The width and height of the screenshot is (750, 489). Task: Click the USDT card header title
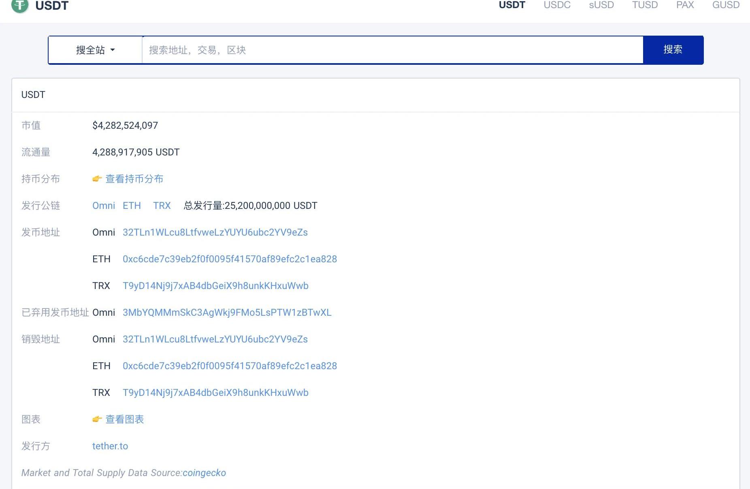click(x=33, y=95)
